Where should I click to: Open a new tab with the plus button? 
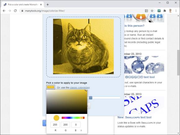pos(48,5)
